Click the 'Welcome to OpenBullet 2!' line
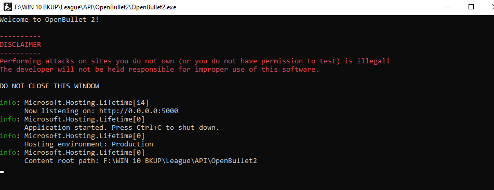This screenshot has width=494, height=190. point(49,20)
